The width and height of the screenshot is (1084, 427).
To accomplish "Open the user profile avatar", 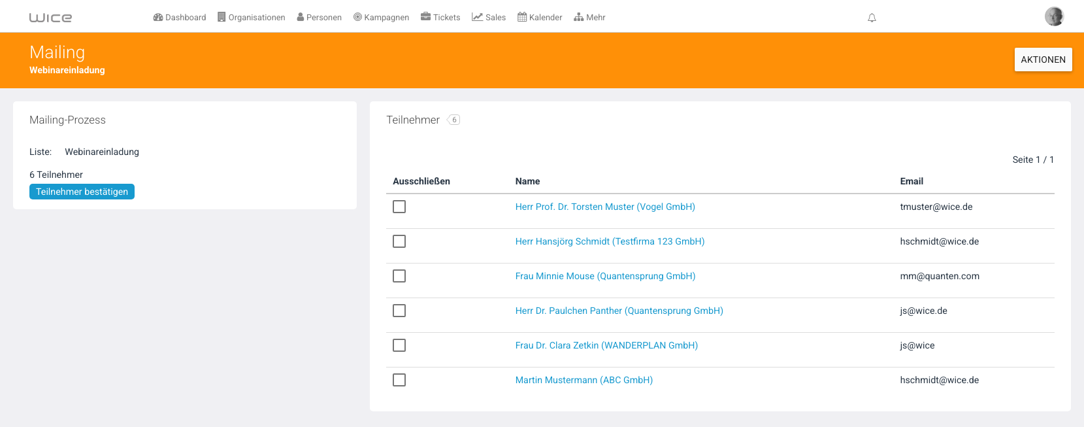I will 1054,16.
